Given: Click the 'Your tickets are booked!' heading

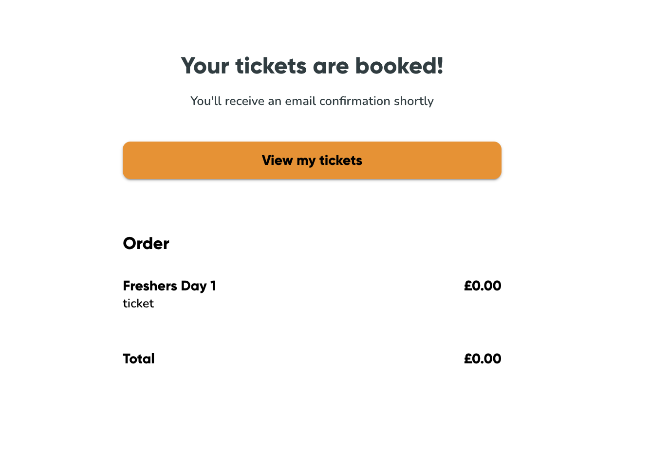Looking at the screenshot, I should [x=312, y=66].
